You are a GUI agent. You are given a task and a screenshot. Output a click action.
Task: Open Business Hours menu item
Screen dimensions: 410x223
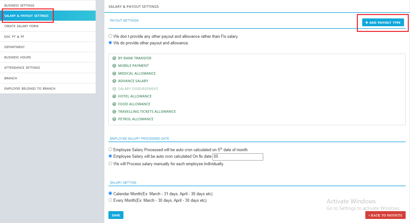pos(48,57)
